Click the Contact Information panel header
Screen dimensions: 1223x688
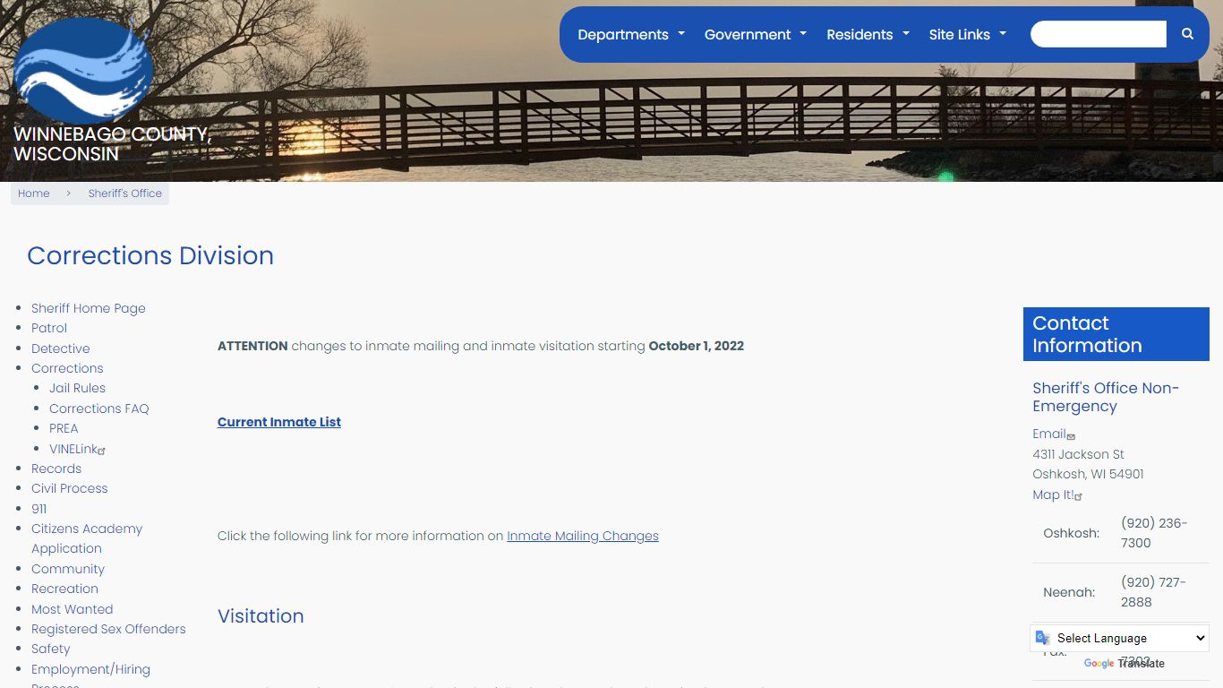pyautogui.click(x=1116, y=334)
